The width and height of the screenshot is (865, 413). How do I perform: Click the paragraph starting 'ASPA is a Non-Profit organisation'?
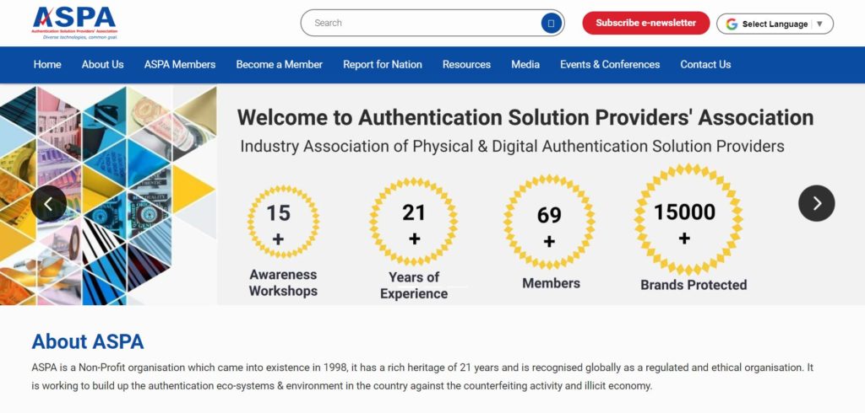coord(422,377)
